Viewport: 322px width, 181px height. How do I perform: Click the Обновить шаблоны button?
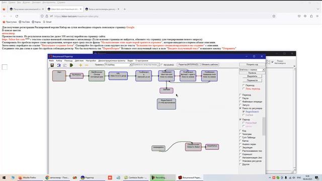point(210,65)
